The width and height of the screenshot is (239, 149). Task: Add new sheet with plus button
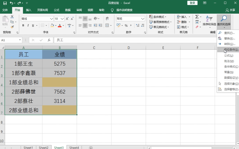click(x=91, y=148)
